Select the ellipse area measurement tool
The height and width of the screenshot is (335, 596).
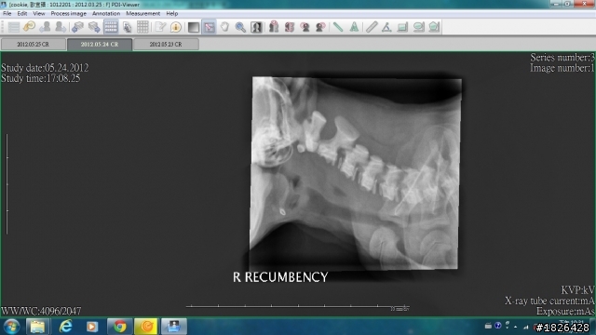(418, 27)
